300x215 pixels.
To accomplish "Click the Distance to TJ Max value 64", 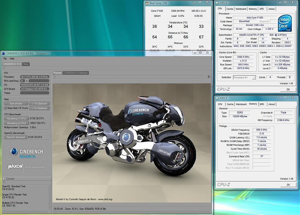I will 155,37.
